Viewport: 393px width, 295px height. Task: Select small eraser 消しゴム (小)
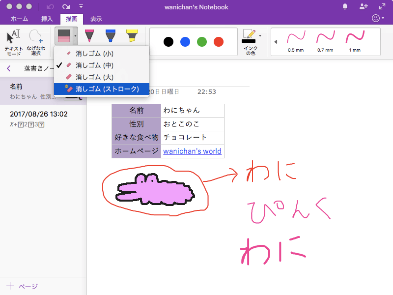(102, 54)
